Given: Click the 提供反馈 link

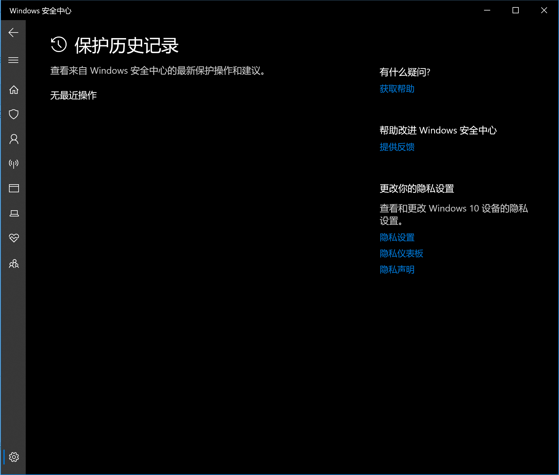Looking at the screenshot, I should [397, 147].
